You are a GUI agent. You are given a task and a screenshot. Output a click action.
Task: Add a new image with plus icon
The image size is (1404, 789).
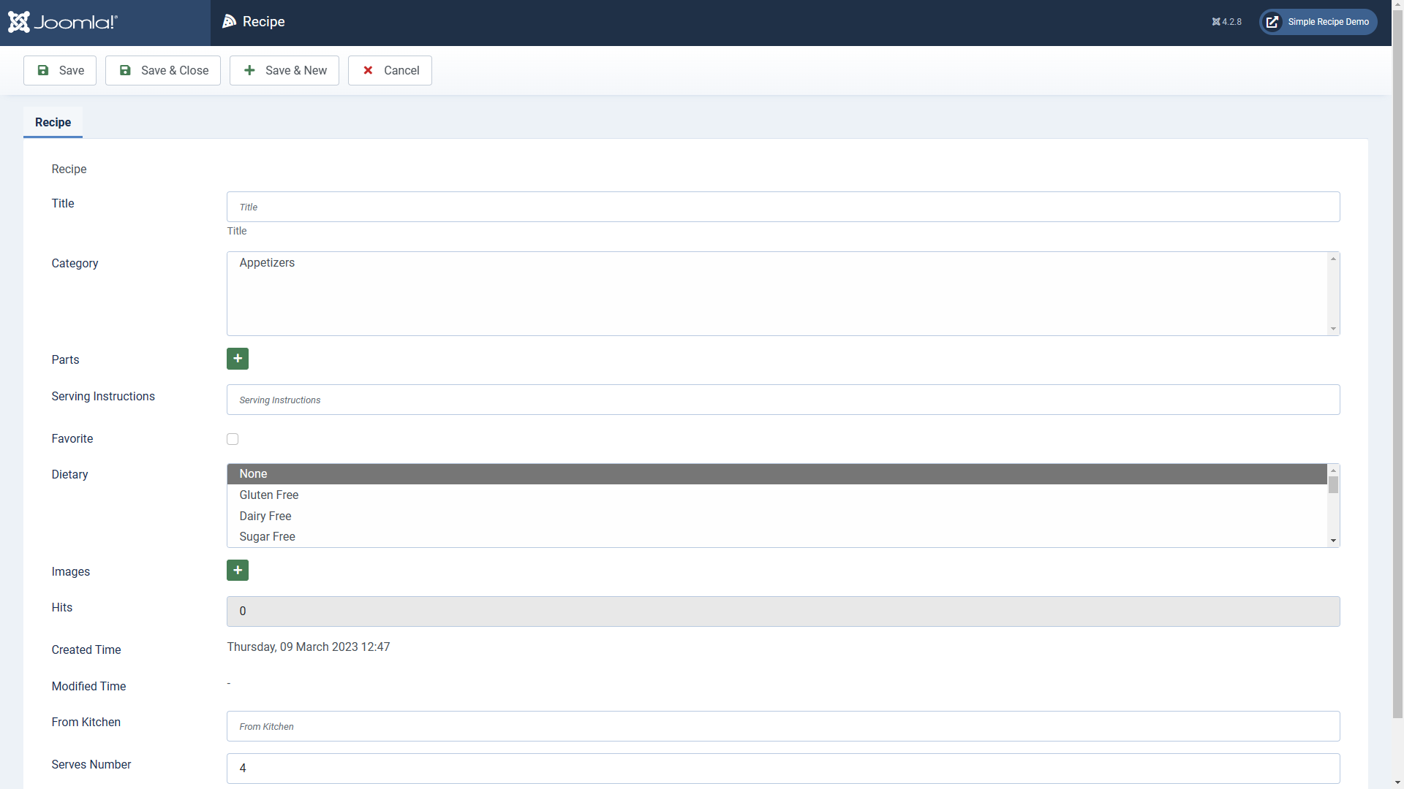click(238, 571)
